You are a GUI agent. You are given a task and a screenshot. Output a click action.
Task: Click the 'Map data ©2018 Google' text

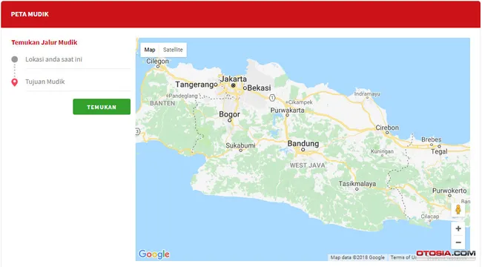coord(357,257)
